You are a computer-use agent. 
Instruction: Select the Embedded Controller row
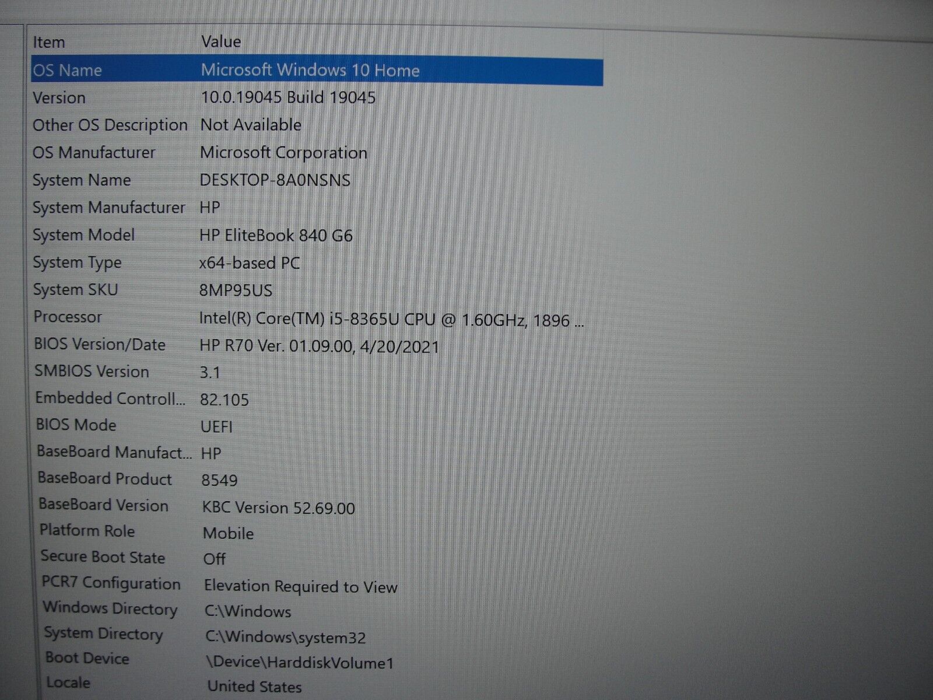(110, 398)
